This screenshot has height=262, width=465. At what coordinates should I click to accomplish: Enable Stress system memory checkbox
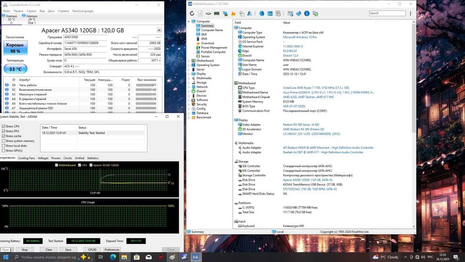(4, 141)
